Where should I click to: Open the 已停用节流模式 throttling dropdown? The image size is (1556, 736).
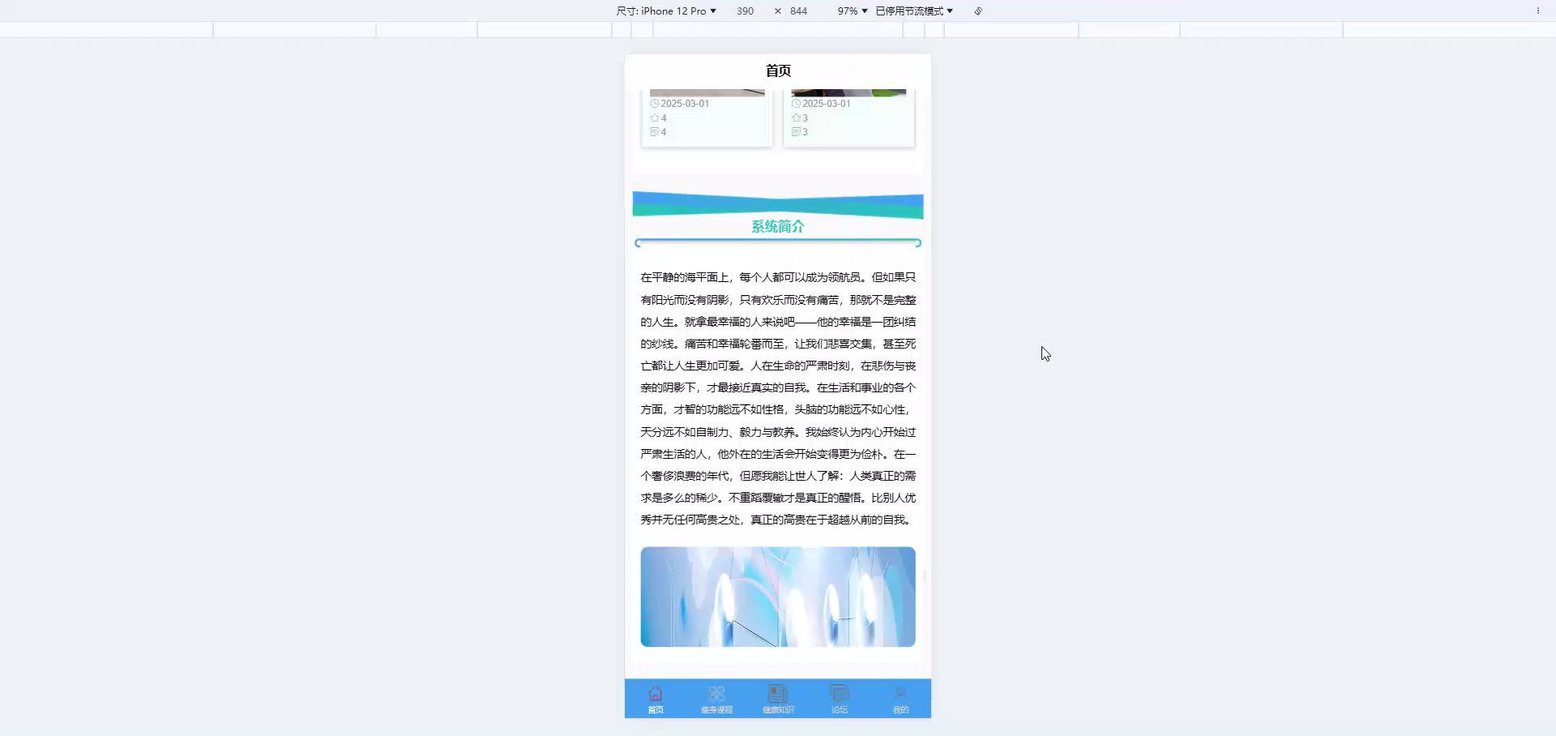tap(914, 11)
